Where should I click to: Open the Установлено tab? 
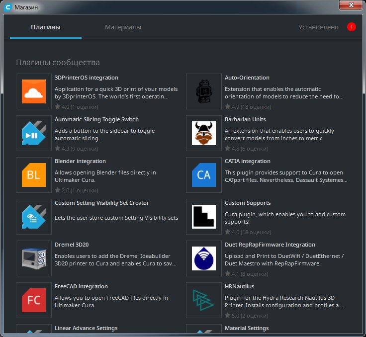coord(318,27)
